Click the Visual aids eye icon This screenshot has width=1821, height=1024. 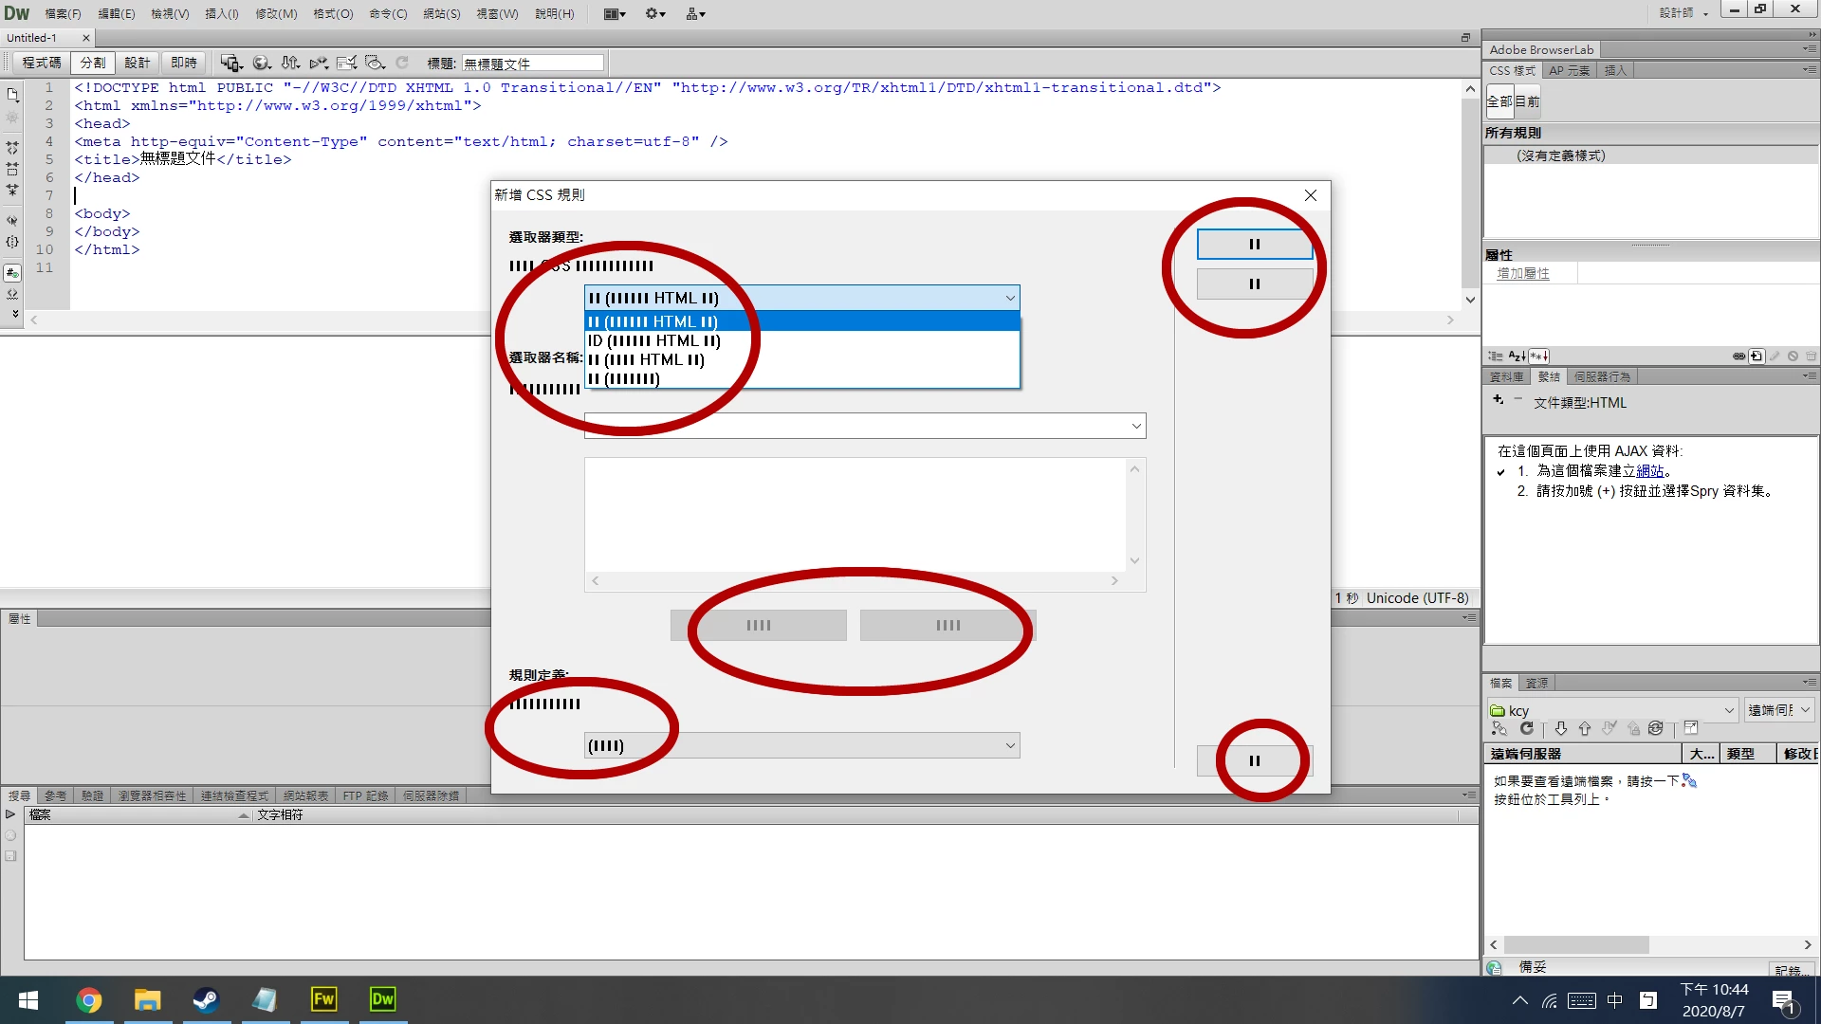[x=376, y=63]
